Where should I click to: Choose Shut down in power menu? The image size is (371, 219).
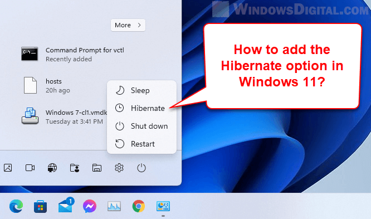point(141,126)
